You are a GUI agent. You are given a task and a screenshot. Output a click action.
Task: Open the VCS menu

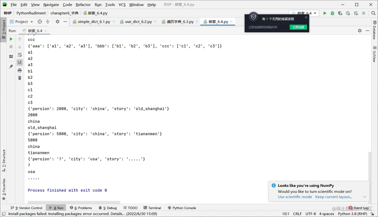coord(122,4)
